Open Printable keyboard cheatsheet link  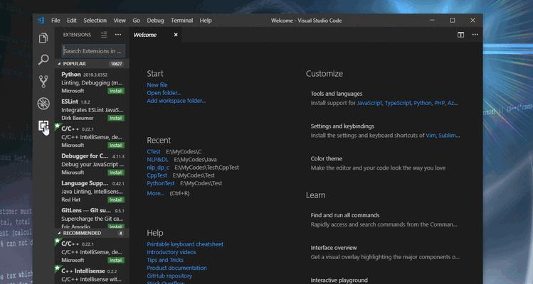click(x=185, y=244)
